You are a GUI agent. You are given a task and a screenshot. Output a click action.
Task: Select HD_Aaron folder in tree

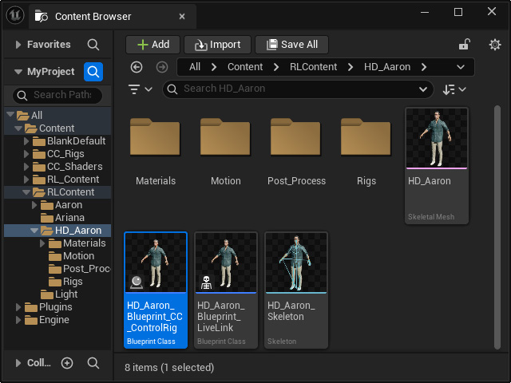coord(78,231)
